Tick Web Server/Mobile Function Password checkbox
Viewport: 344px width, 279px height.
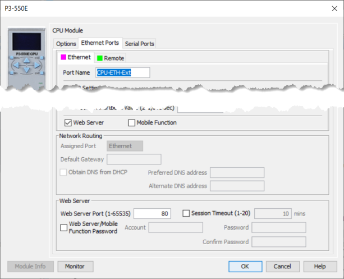click(63, 227)
